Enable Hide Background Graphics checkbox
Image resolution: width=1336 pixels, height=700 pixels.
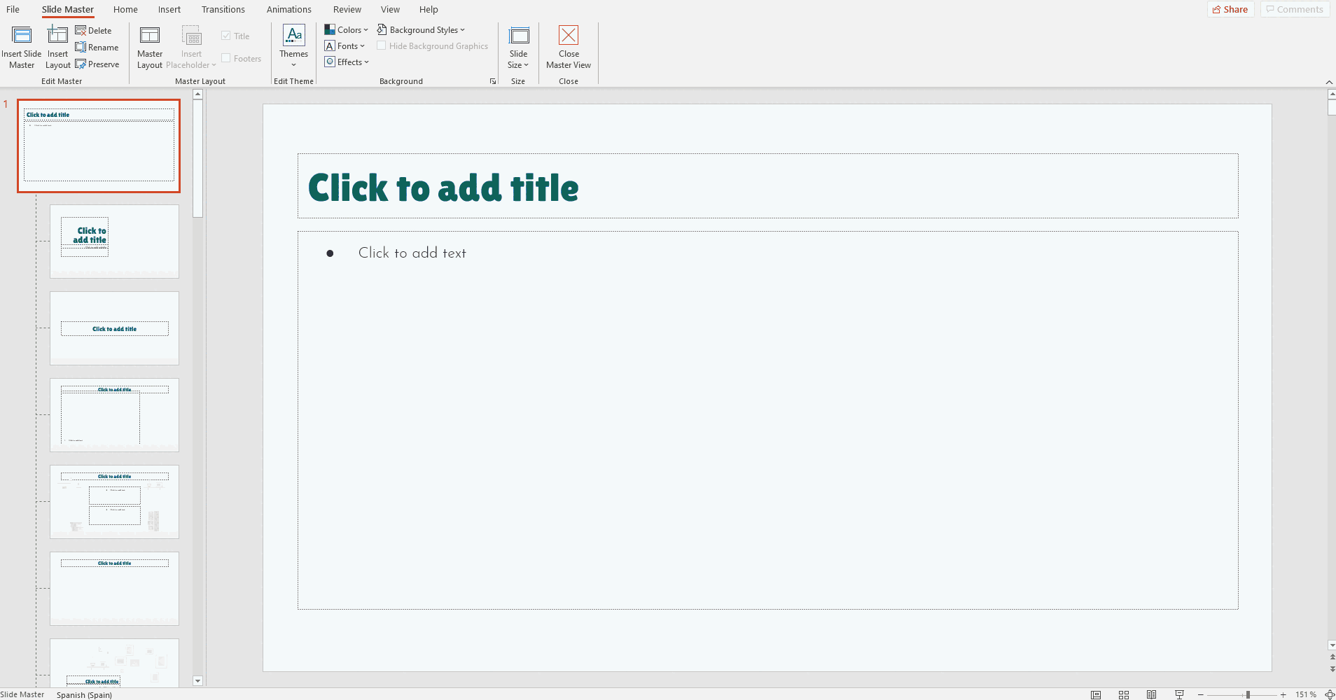(382, 46)
